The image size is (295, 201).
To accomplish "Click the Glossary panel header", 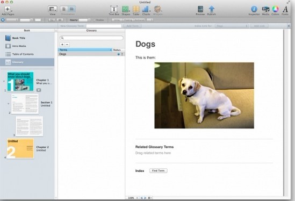I will [91, 30].
